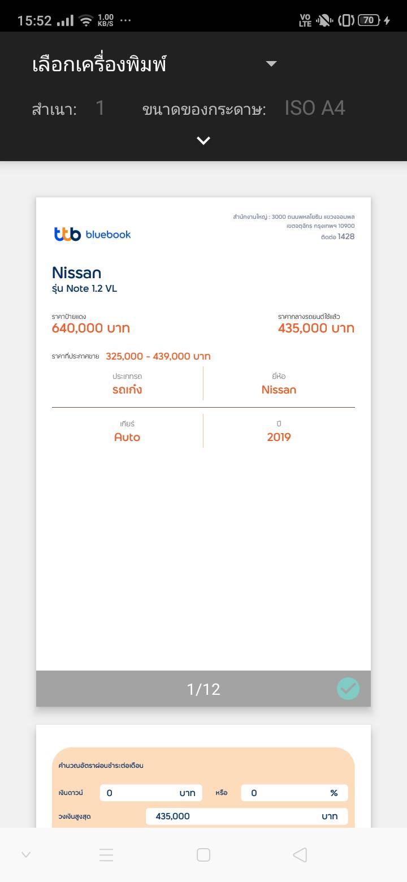
Task: Tap the Android home navigation button
Action: 203,855
